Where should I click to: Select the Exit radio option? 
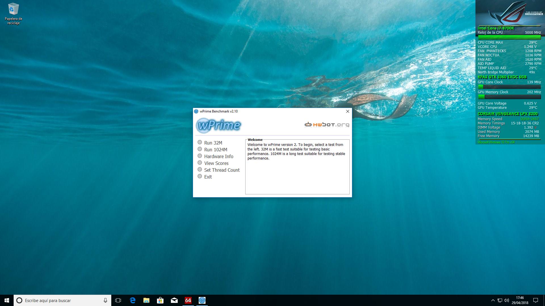tap(200, 177)
